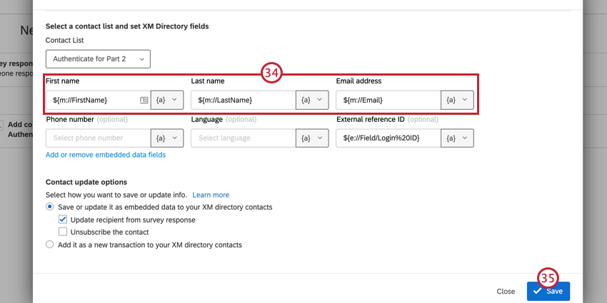The width and height of the screenshot is (607, 303).
Task: Choose 'Add it as a new transaction' option
Action: click(x=50, y=245)
